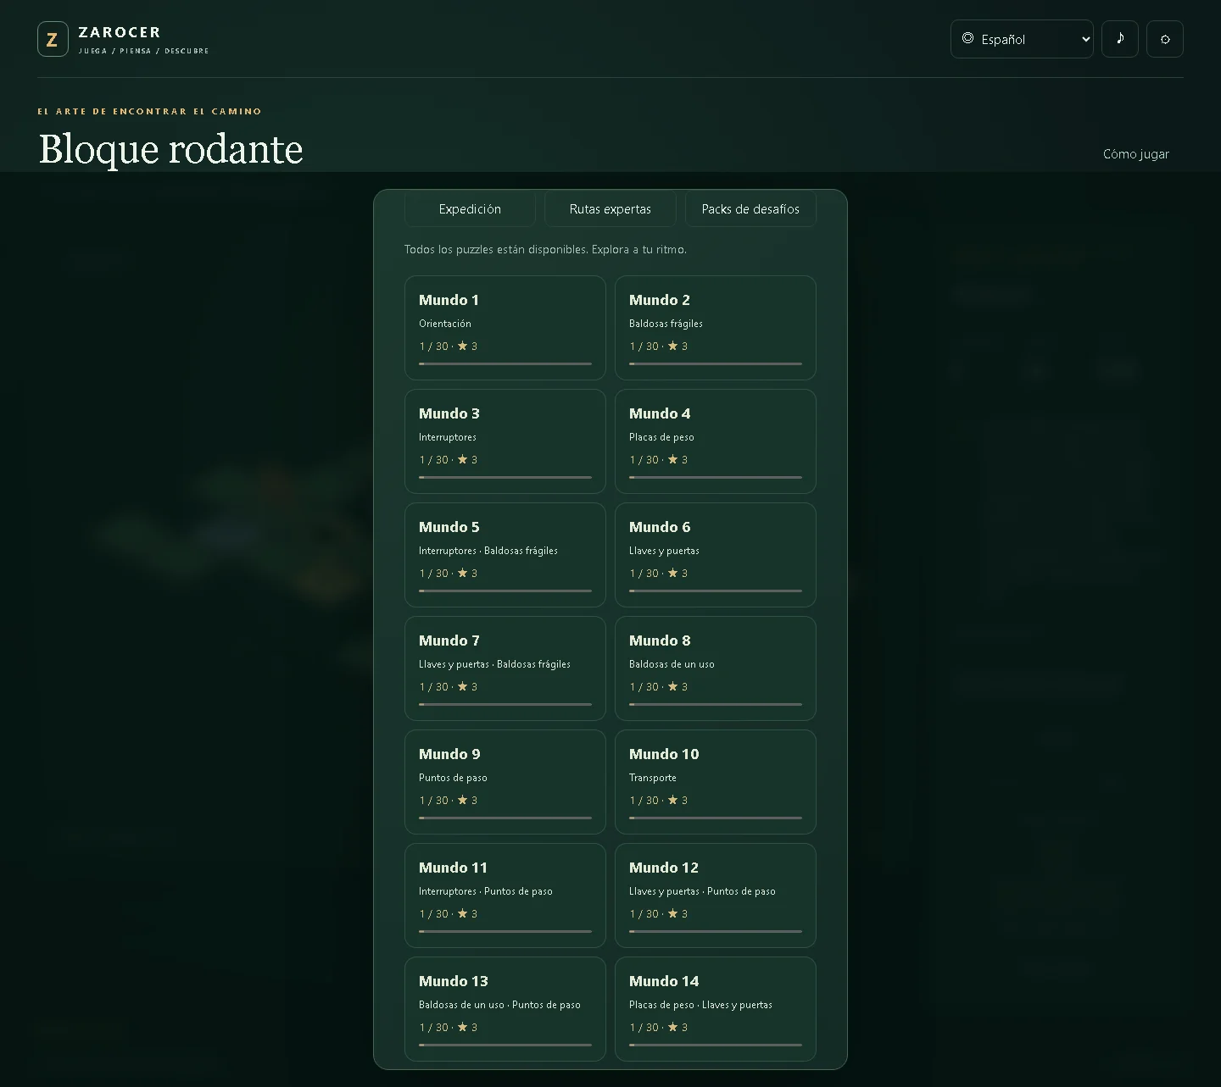Switch to the Expedición tab

tap(470, 208)
